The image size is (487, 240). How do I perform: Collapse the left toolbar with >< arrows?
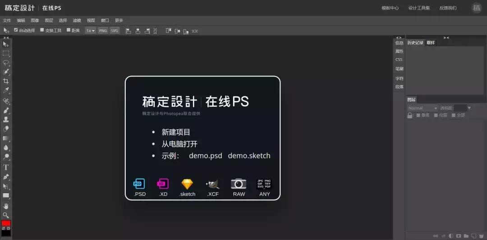pyautogui.click(x=6, y=37)
